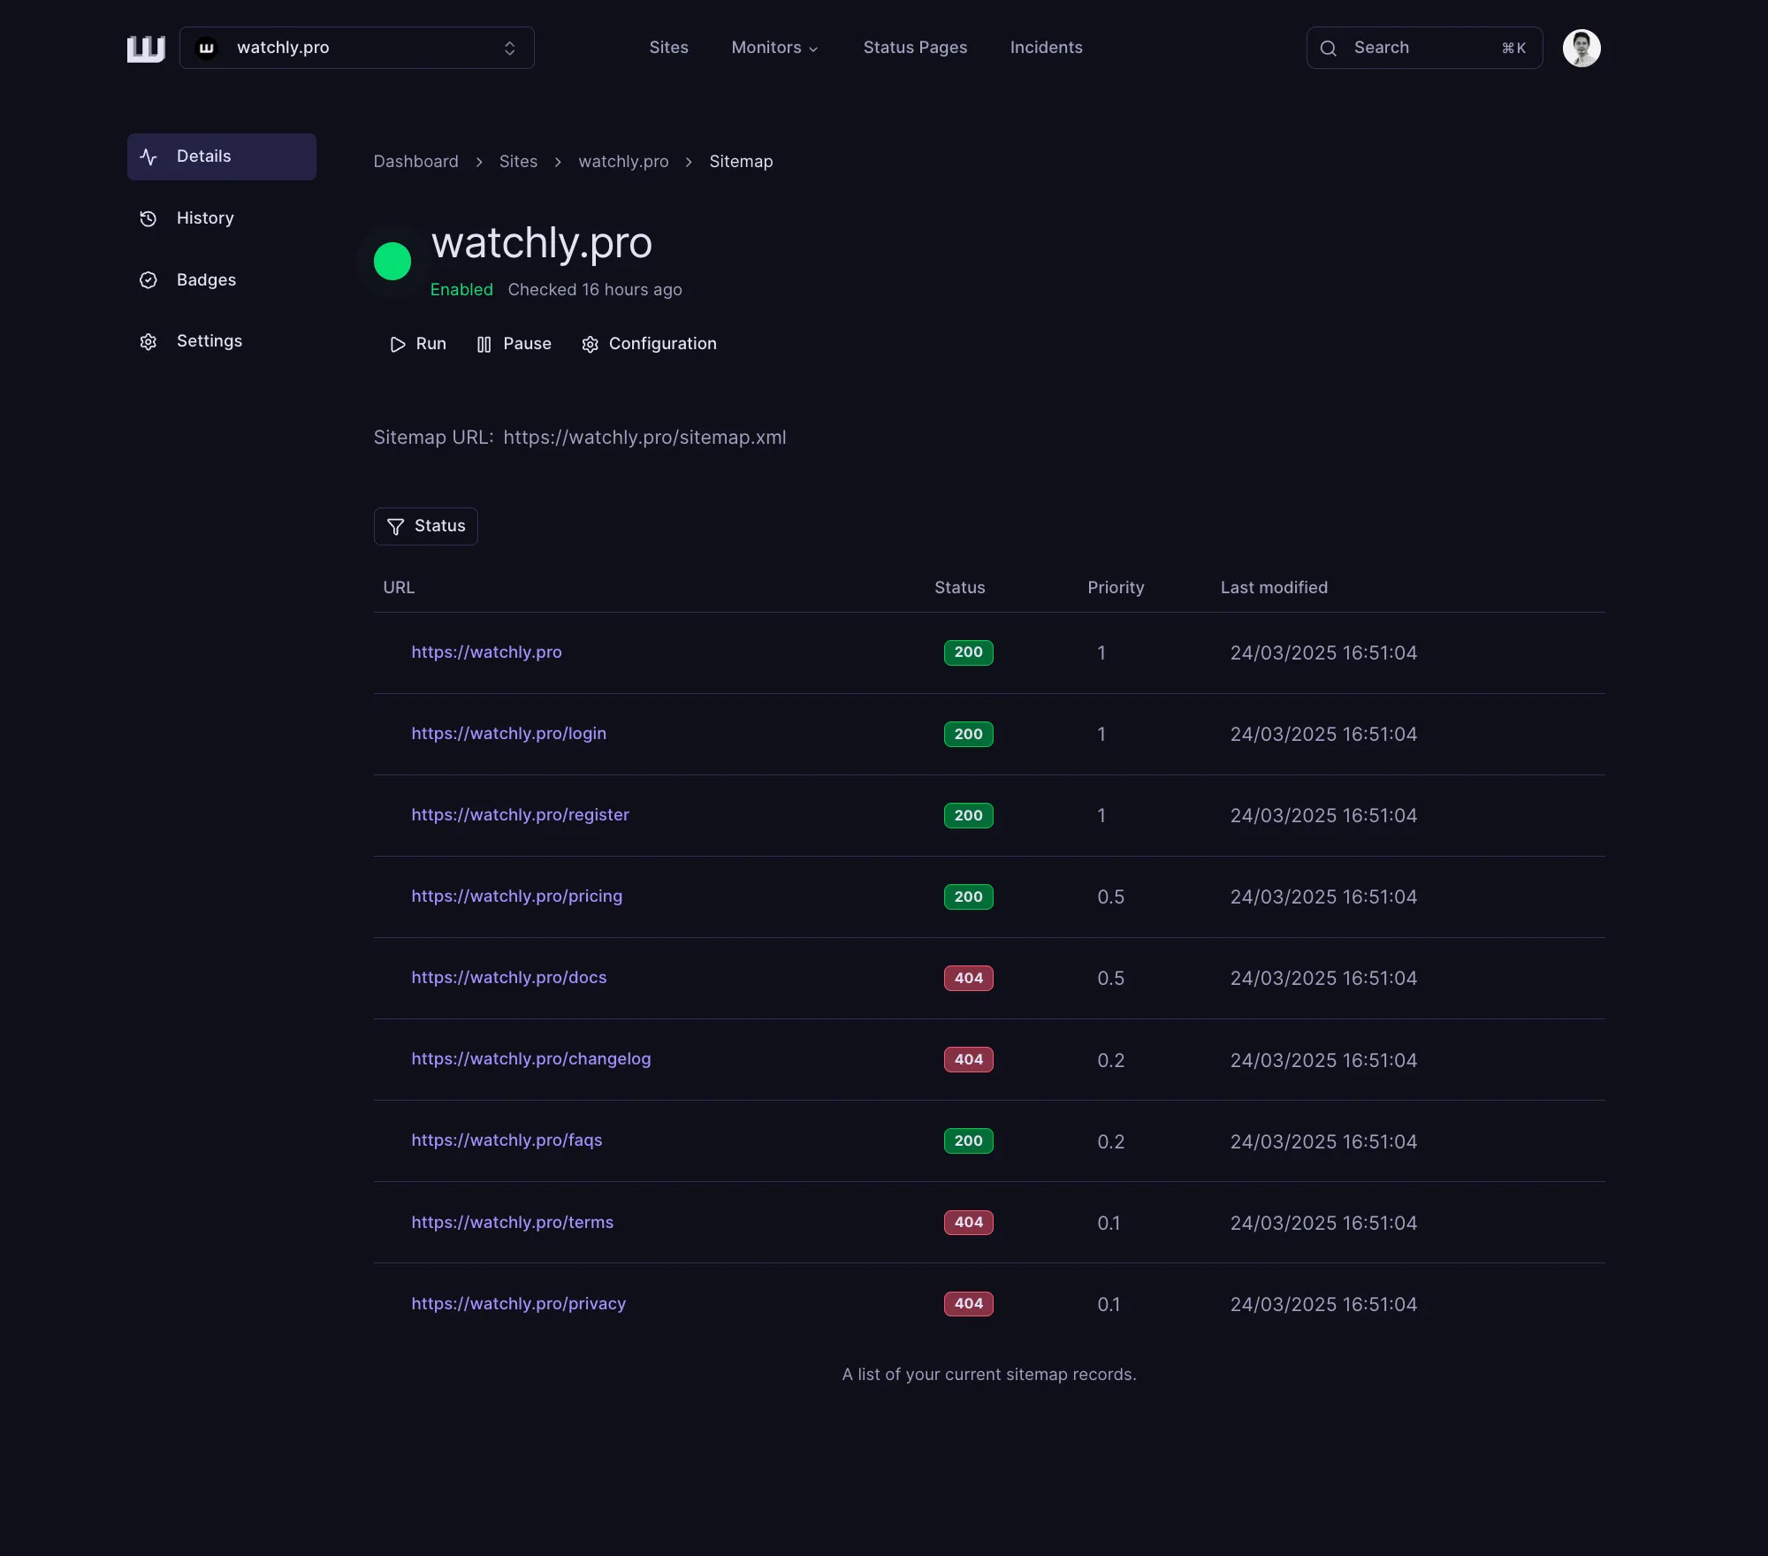Pause the sitemap monitor
This screenshot has width=1768, height=1556.
514,344
